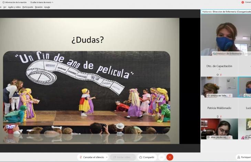Open the Ayuda menu
This screenshot has height=162, width=251.
47,7
